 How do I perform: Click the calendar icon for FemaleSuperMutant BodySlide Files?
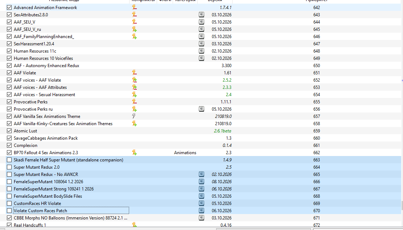pos(202,196)
